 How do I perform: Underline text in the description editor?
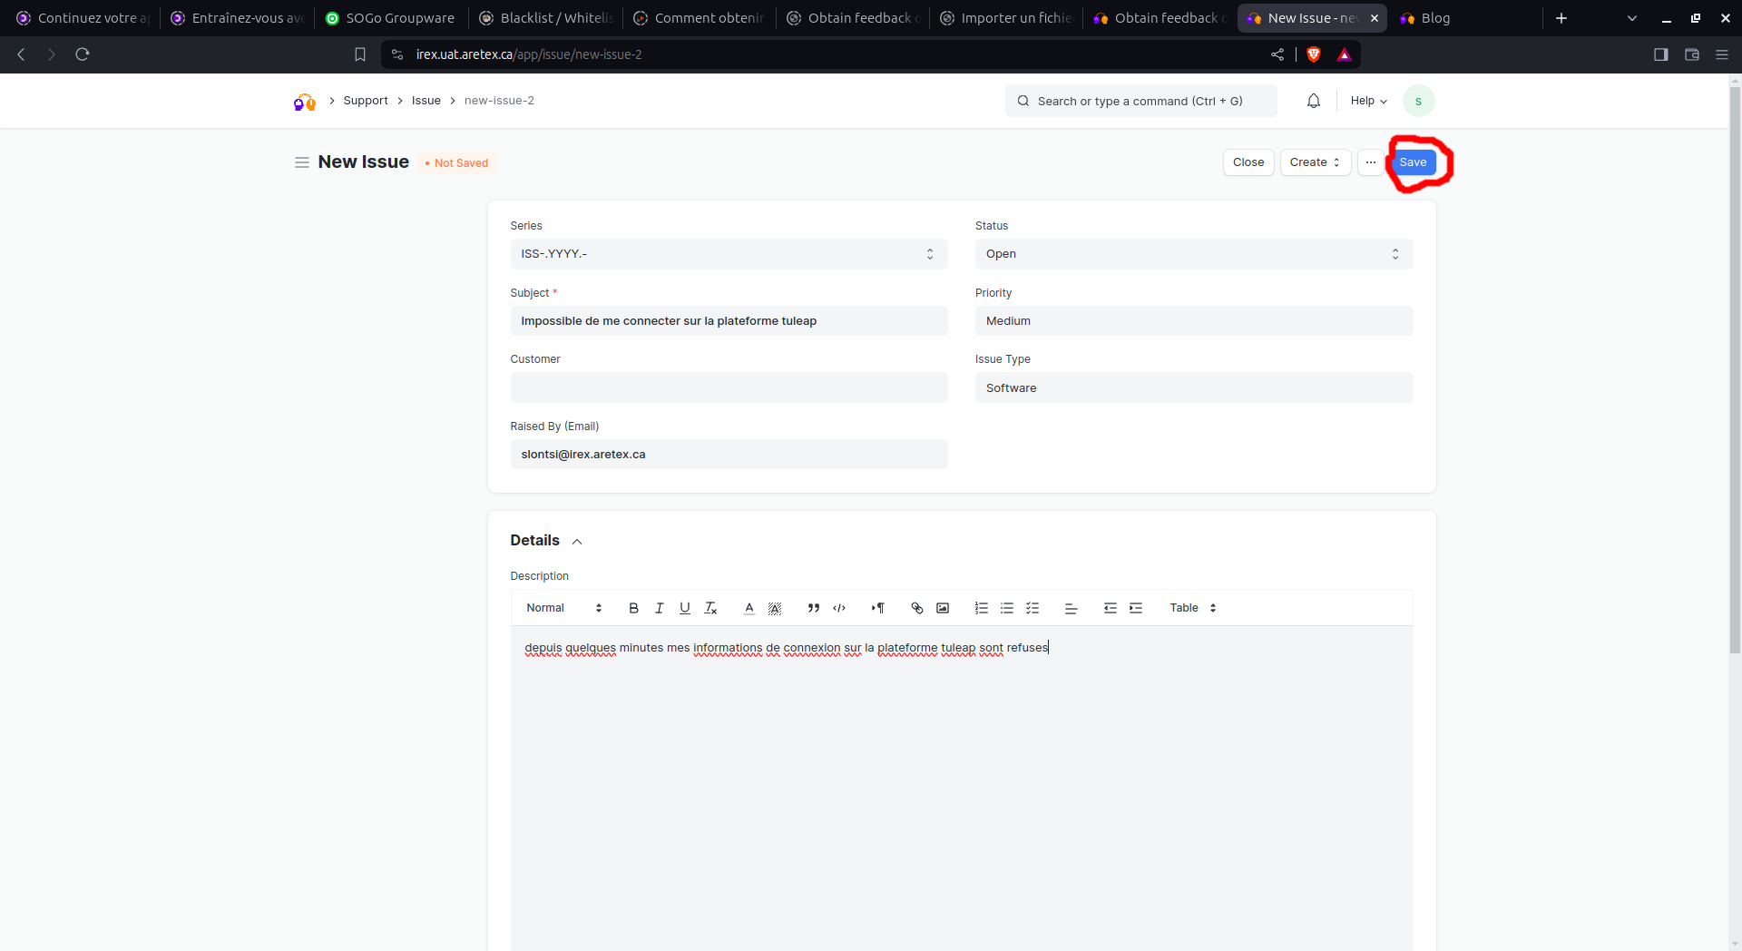(685, 608)
